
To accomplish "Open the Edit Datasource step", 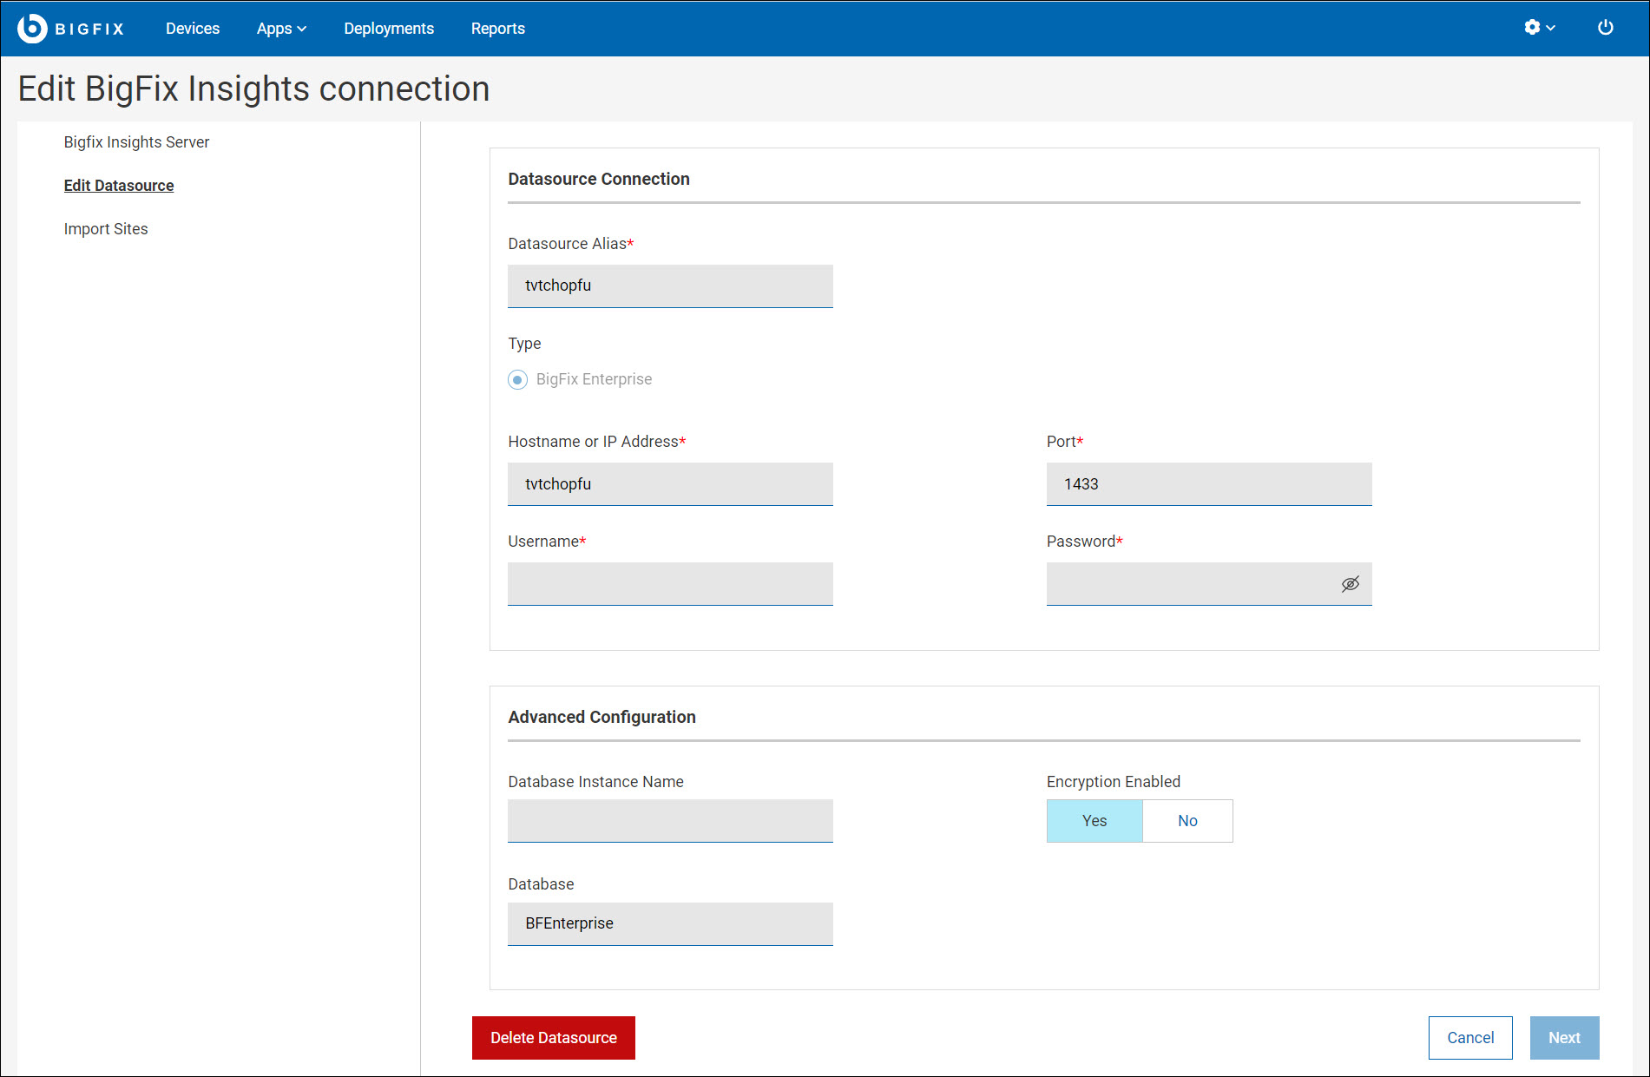I will (x=119, y=186).
